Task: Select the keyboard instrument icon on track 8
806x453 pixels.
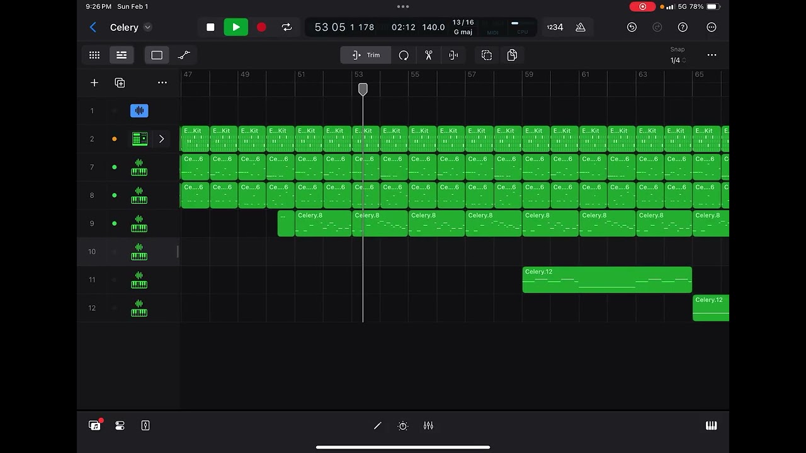Action: tap(139, 196)
